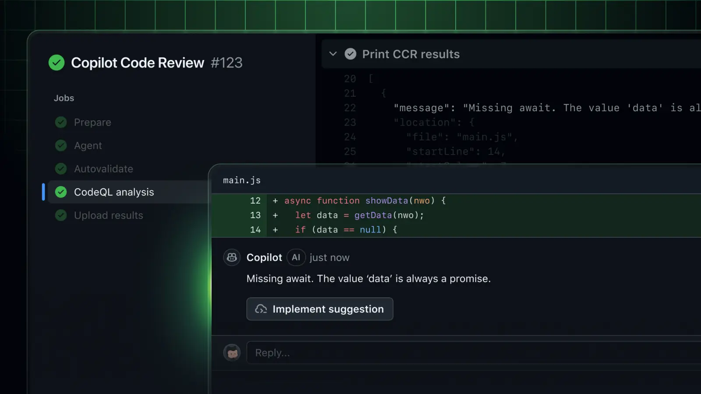This screenshot has height=394, width=701.
Task: Click the Autovalidate job status check icon
Action: (x=61, y=169)
